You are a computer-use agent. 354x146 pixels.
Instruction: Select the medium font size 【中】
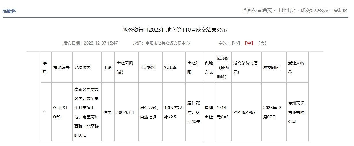click(249, 43)
